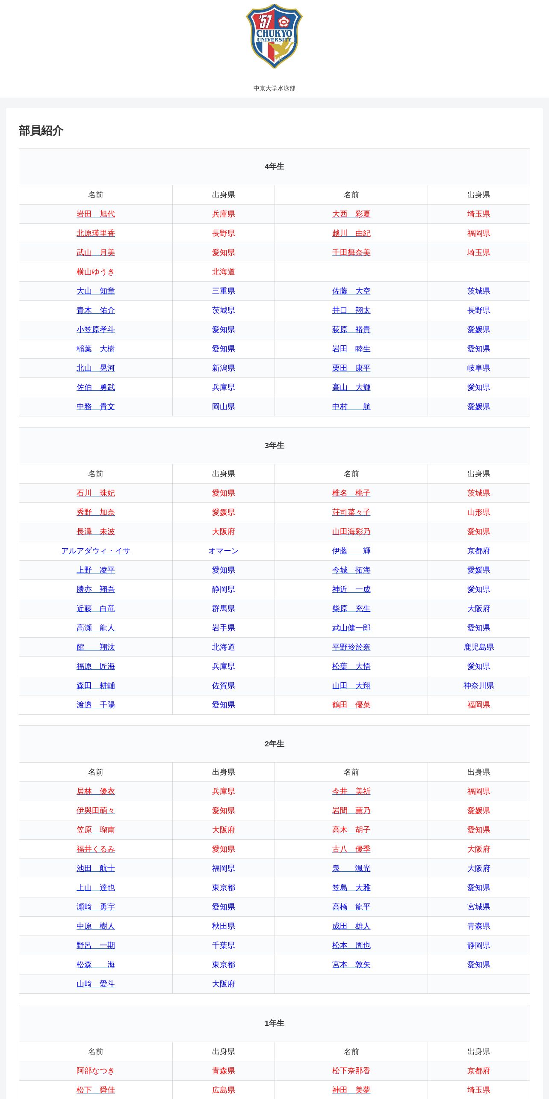
Task: Click the 阿部なつき link
Action: click(x=96, y=1071)
